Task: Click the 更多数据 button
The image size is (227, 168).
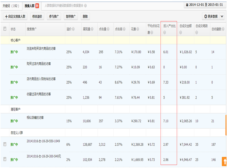Action: click(211, 17)
